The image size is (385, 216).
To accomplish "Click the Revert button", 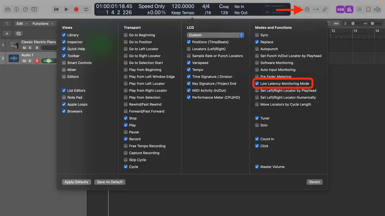I will coord(314,182).
